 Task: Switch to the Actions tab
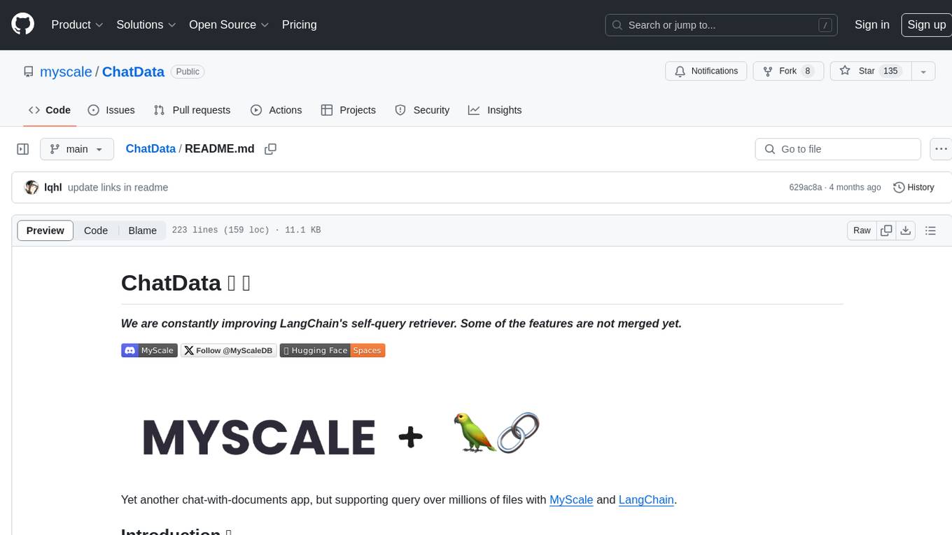tap(276, 110)
